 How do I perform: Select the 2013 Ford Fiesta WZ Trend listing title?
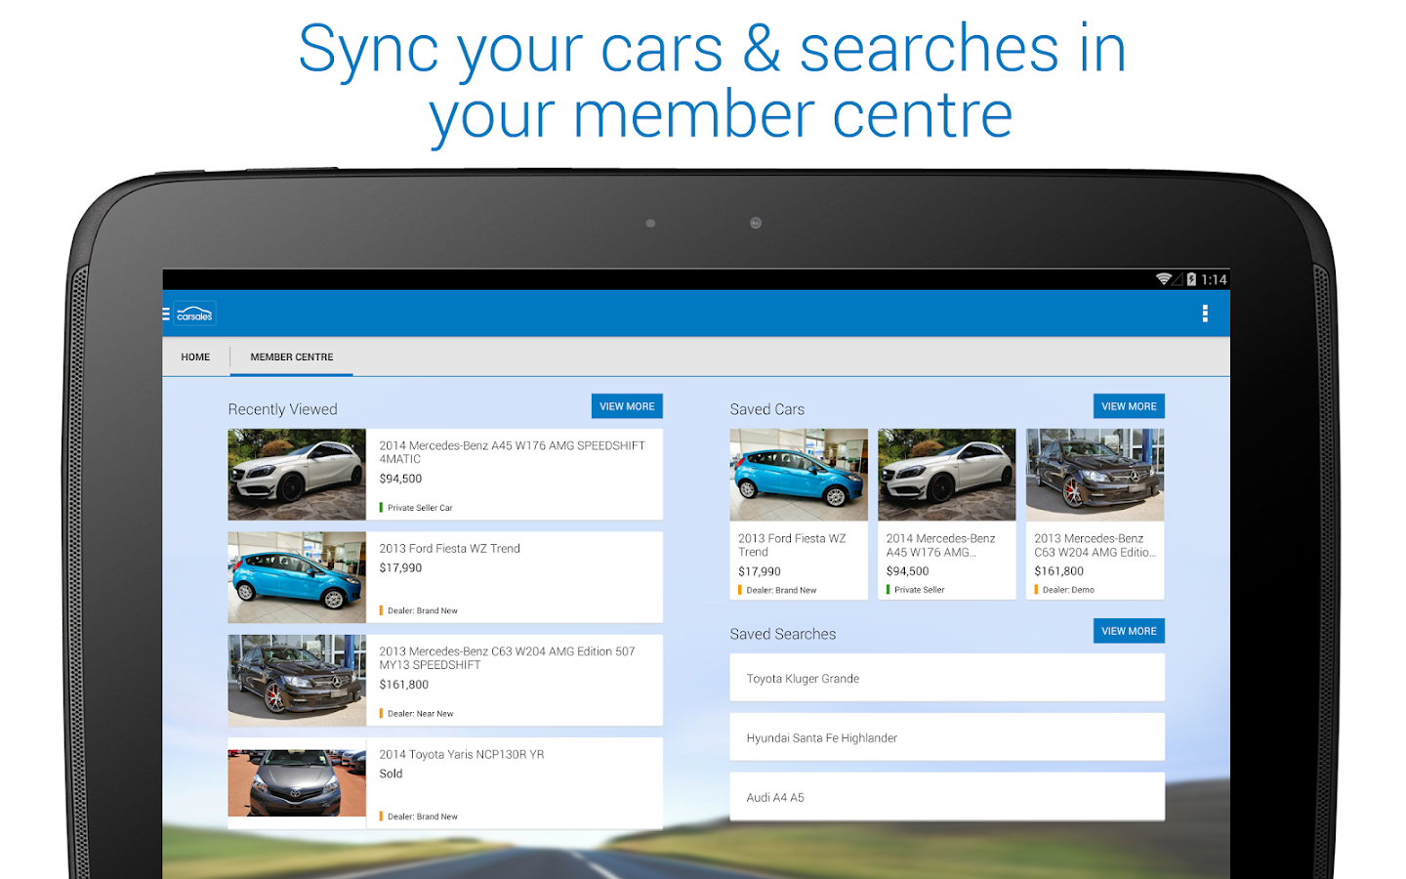pos(449,549)
